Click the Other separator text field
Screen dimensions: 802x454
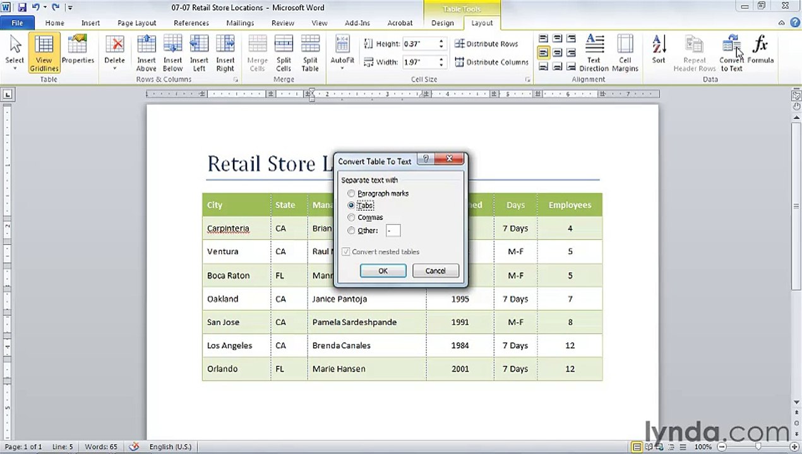393,231
